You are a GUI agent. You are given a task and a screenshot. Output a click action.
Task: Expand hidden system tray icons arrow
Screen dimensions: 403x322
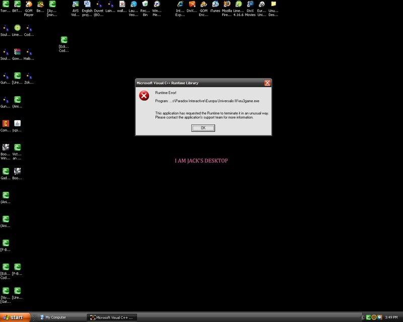click(x=363, y=317)
